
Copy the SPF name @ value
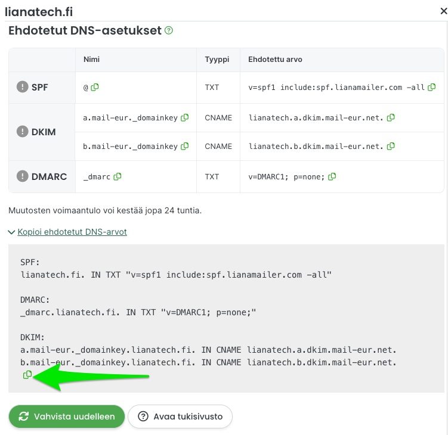95,87
